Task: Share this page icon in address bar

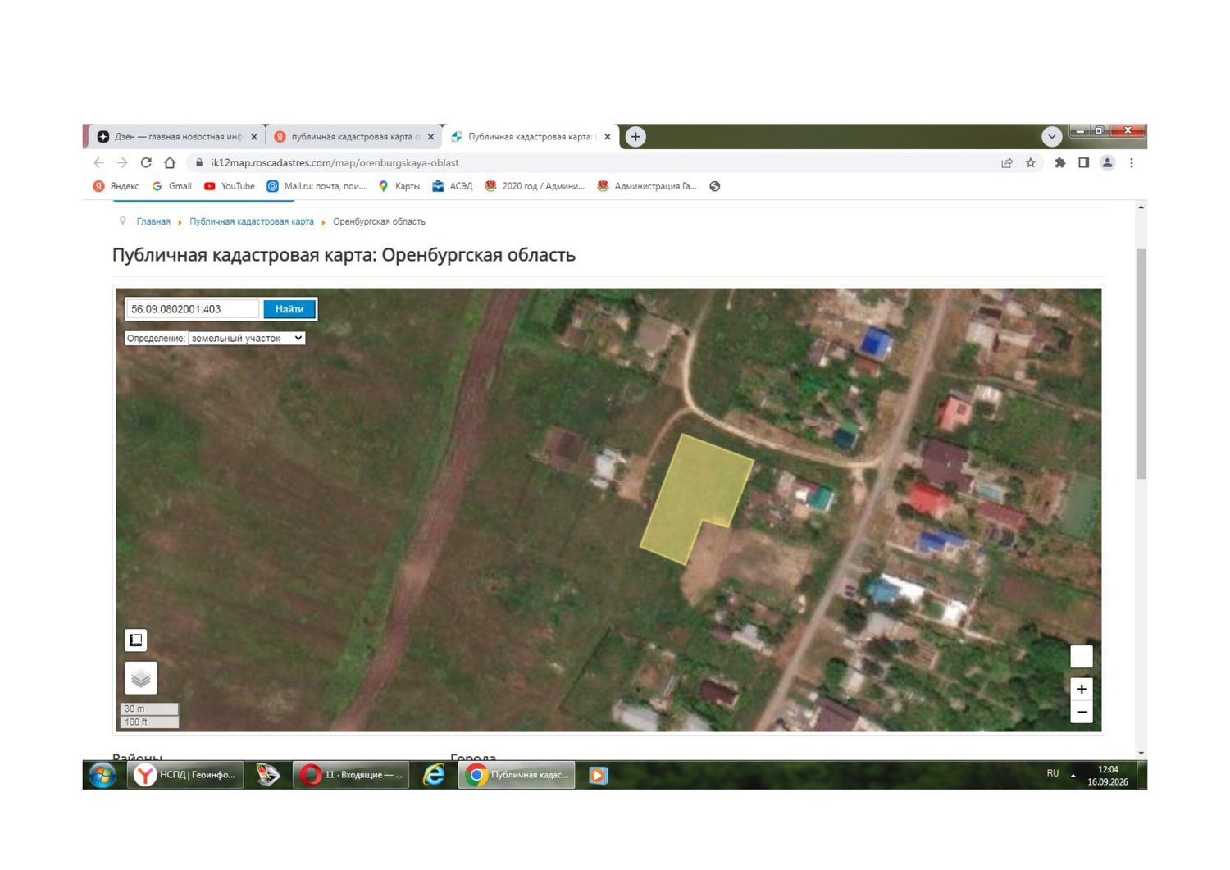Action: point(1007,163)
